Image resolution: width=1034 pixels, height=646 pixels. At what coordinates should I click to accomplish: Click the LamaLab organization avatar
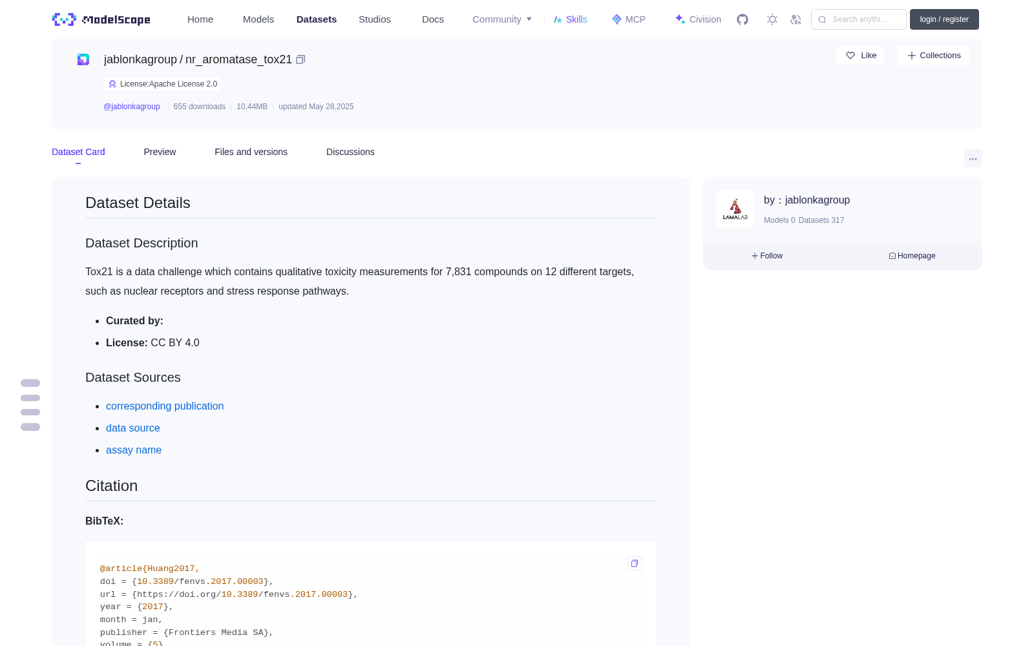(x=735, y=209)
